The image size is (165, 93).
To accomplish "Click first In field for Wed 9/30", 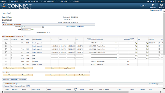I will tap(54, 43).
